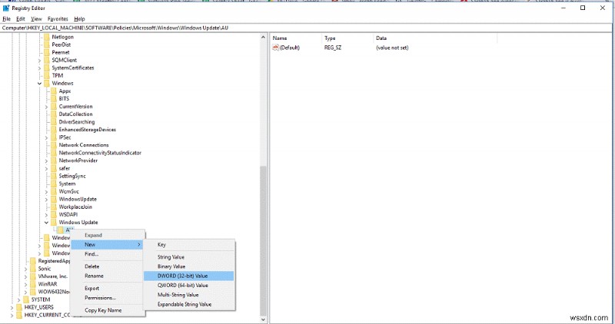Expand the Sonic key
615x324 pixels.
[26, 269]
